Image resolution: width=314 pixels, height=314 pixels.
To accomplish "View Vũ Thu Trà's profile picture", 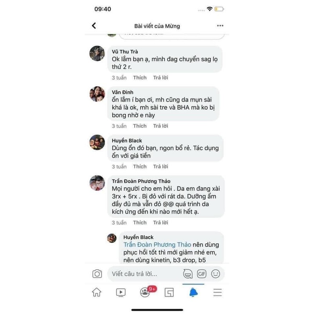I will tap(97, 53).
